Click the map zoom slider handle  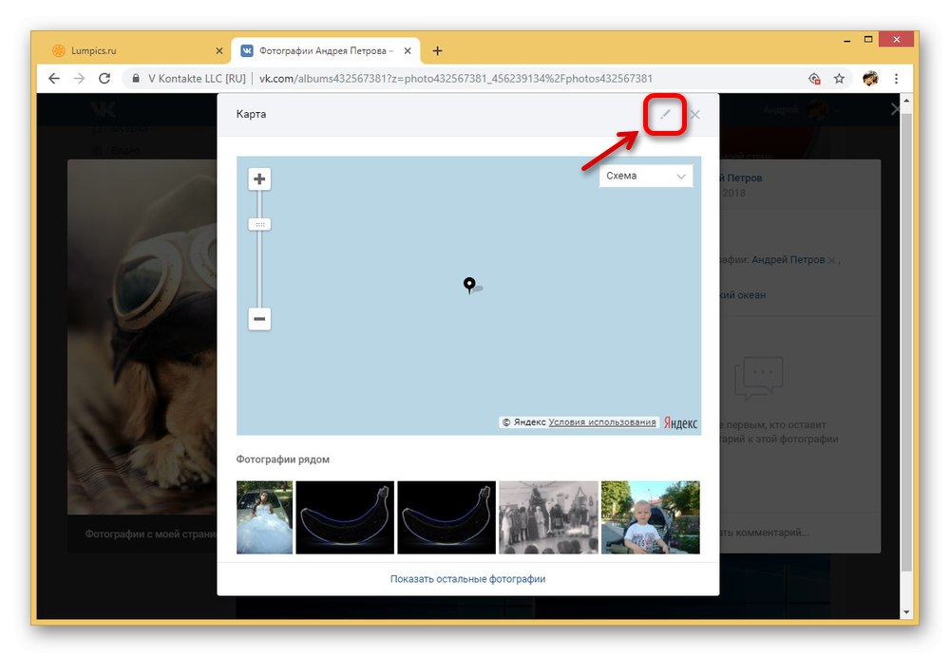[x=259, y=224]
